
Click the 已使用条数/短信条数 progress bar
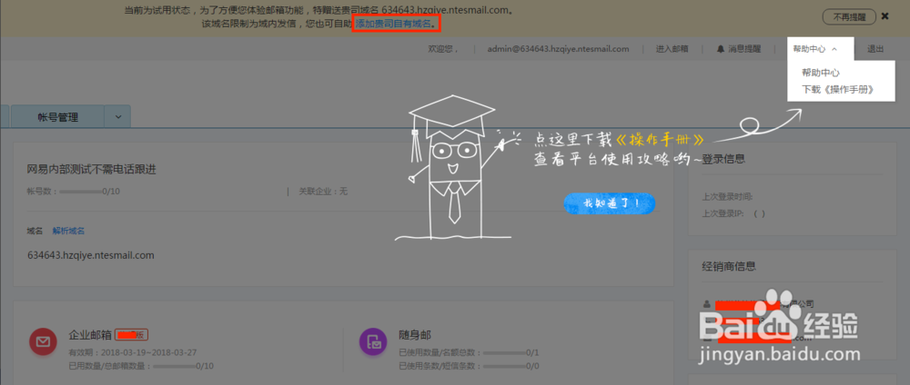click(x=504, y=366)
